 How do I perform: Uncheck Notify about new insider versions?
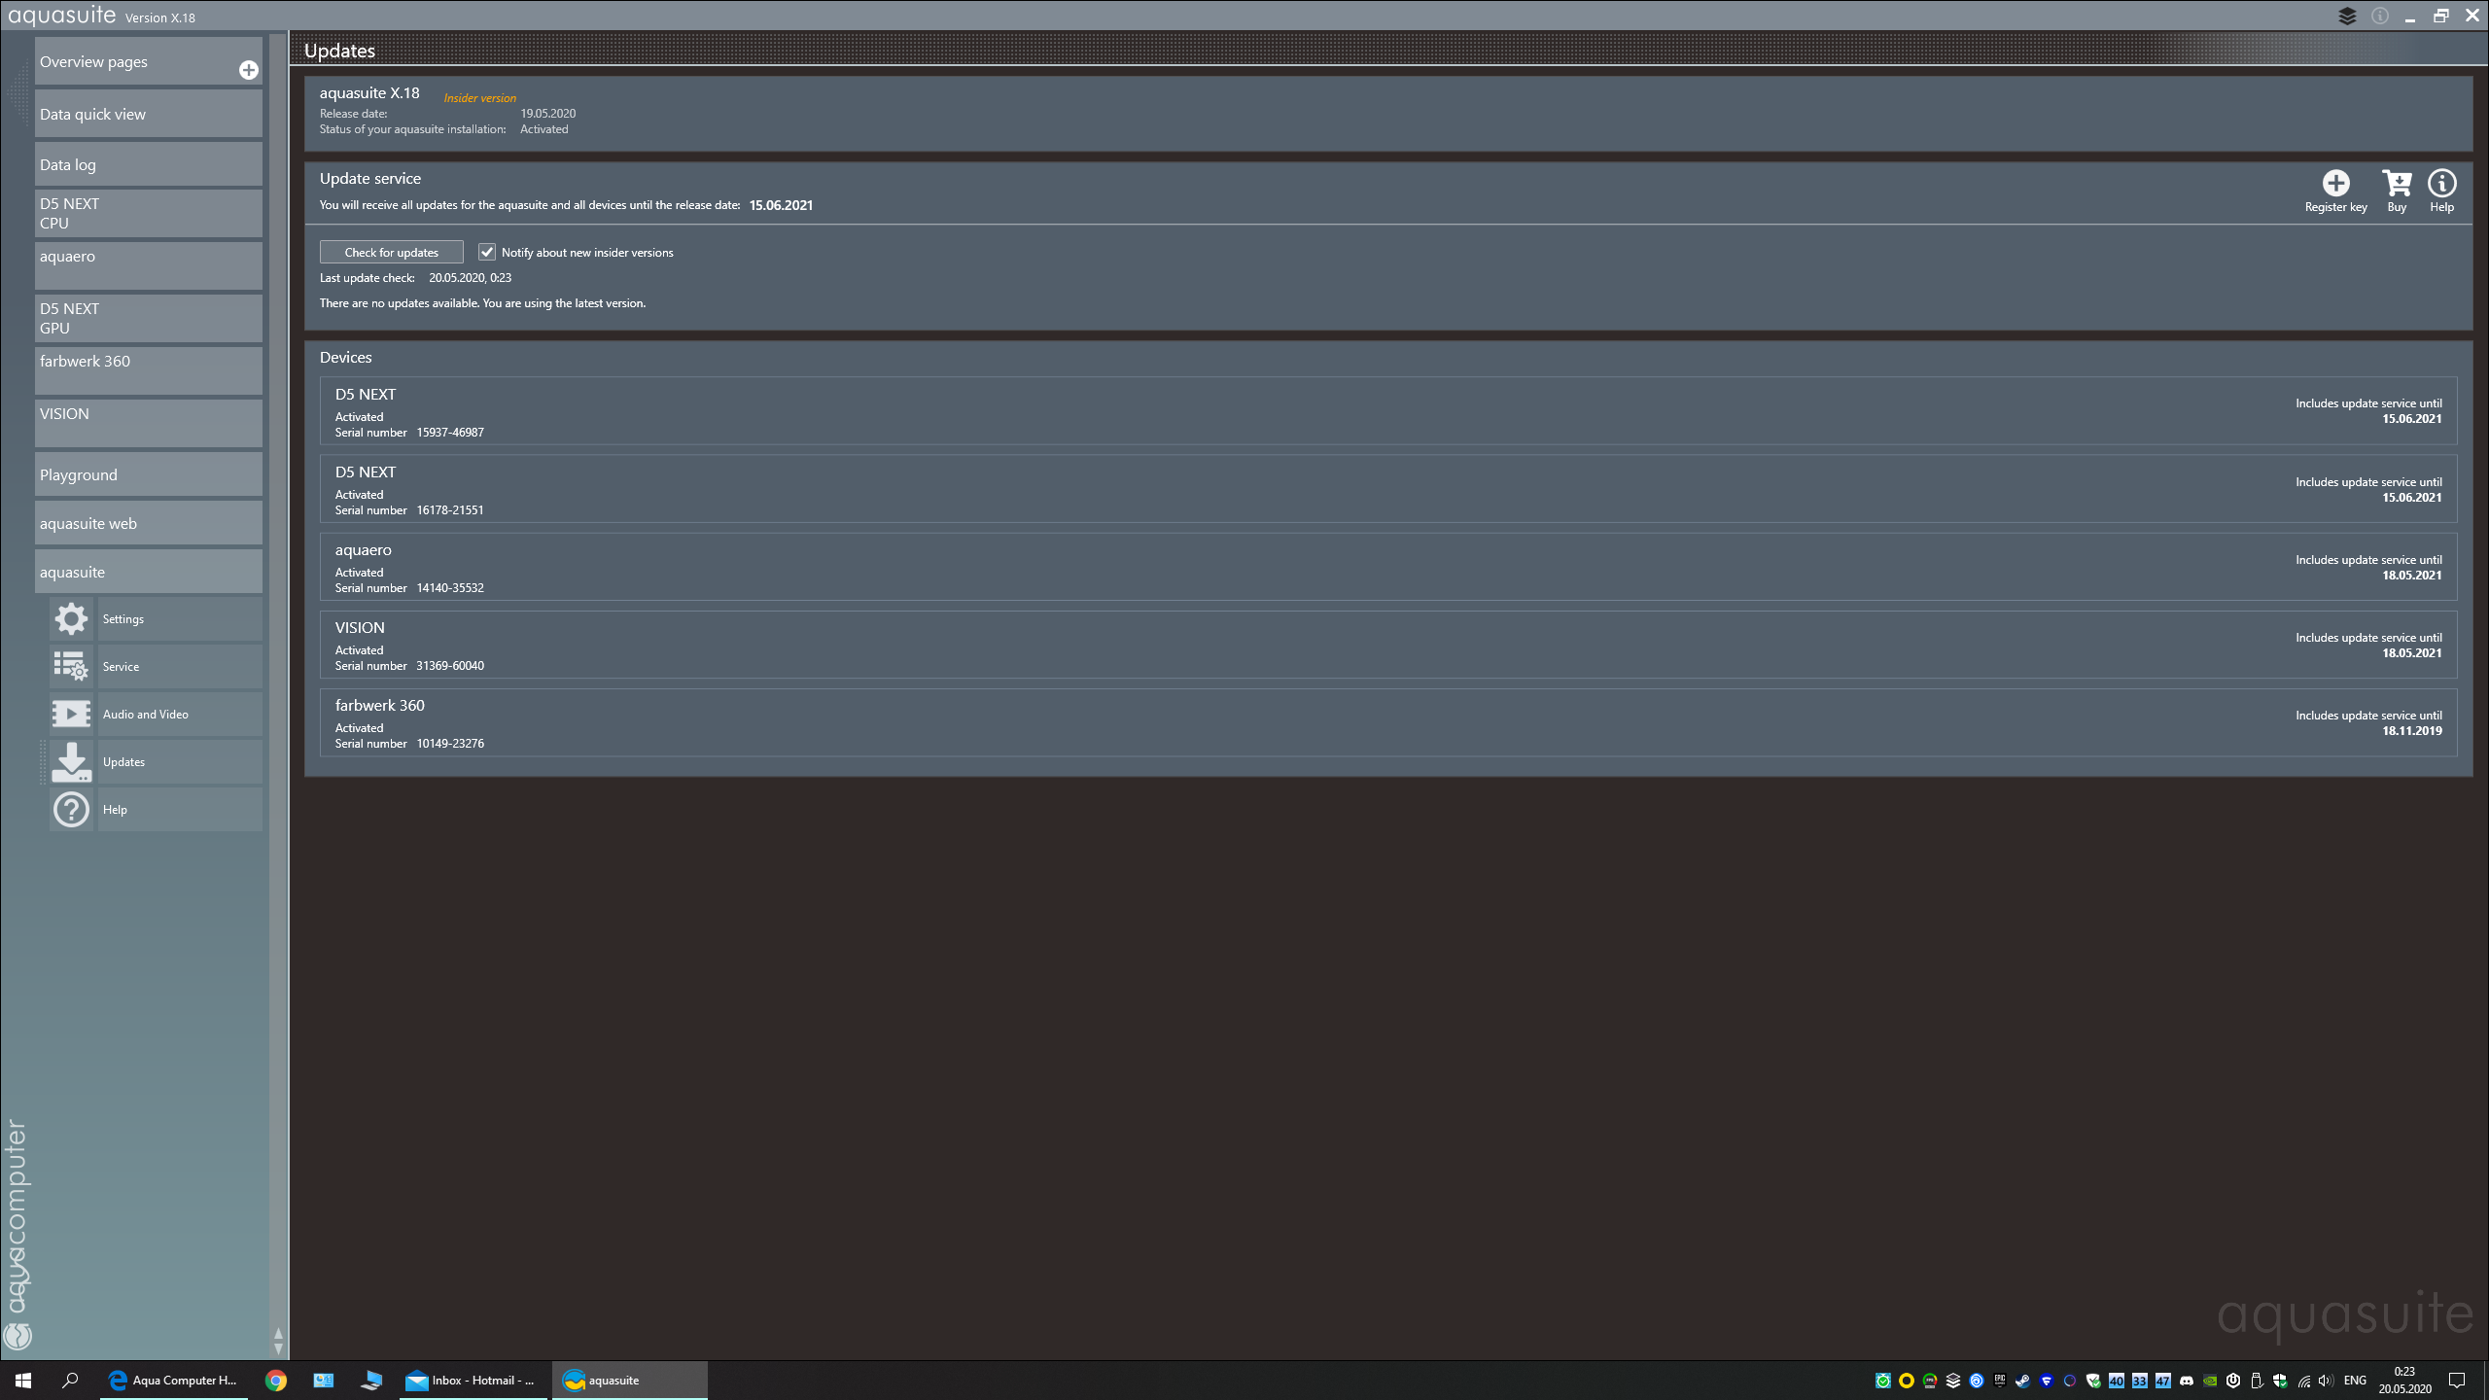pos(487,253)
